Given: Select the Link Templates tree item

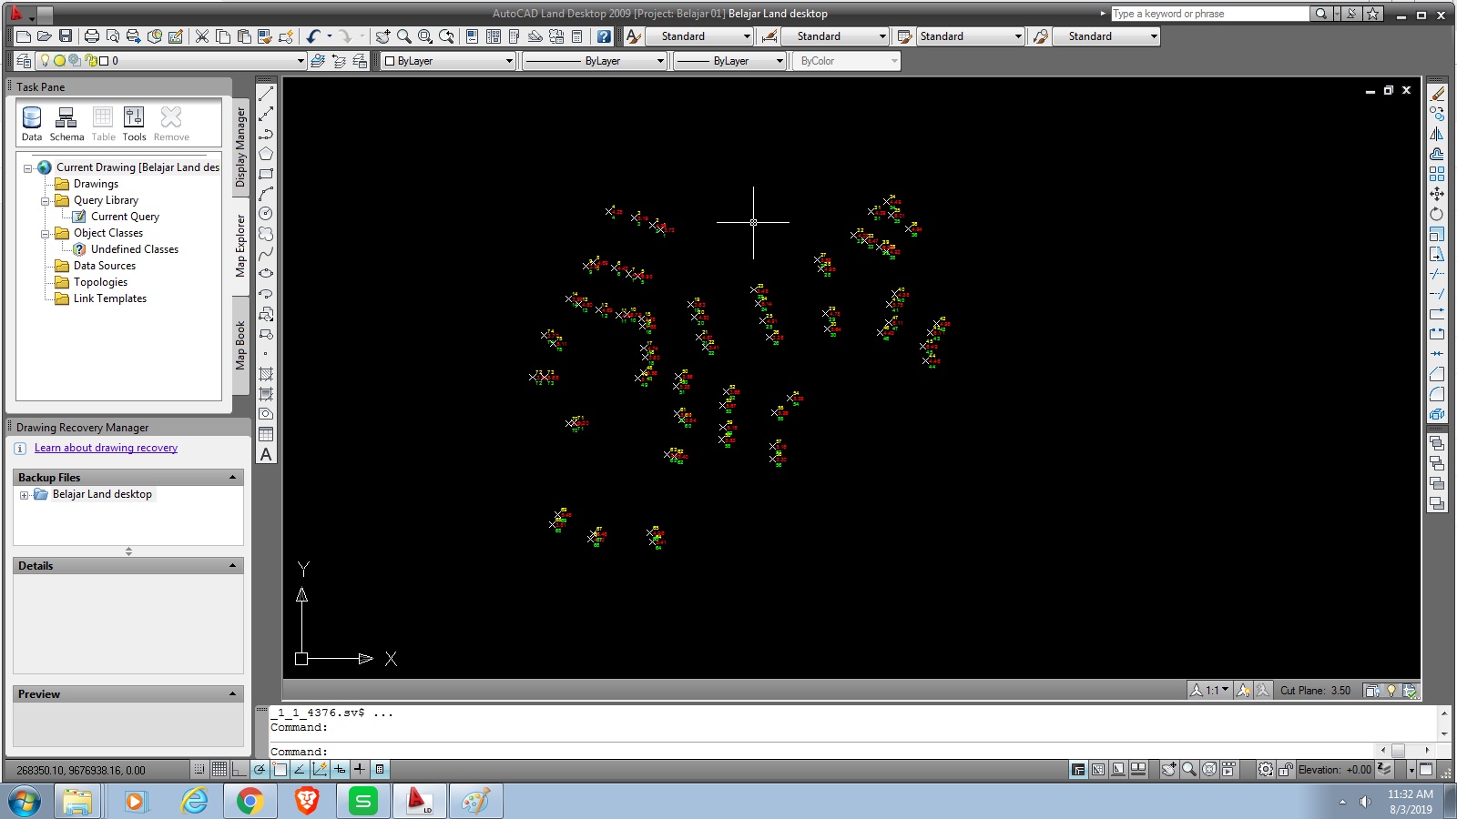Looking at the screenshot, I should pyautogui.click(x=109, y=298).
